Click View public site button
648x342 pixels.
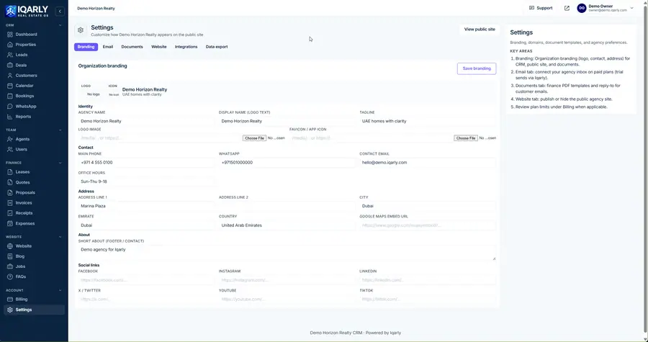[480, 30]
